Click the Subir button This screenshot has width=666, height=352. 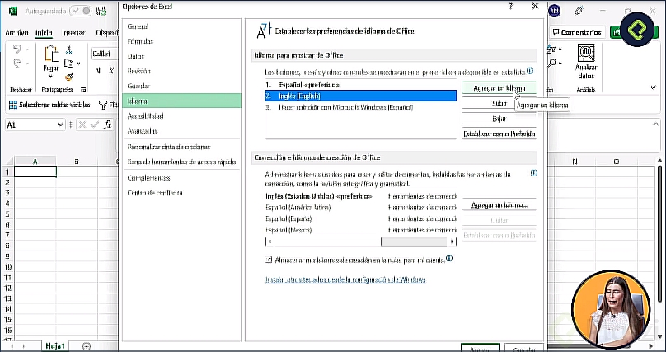499,103
